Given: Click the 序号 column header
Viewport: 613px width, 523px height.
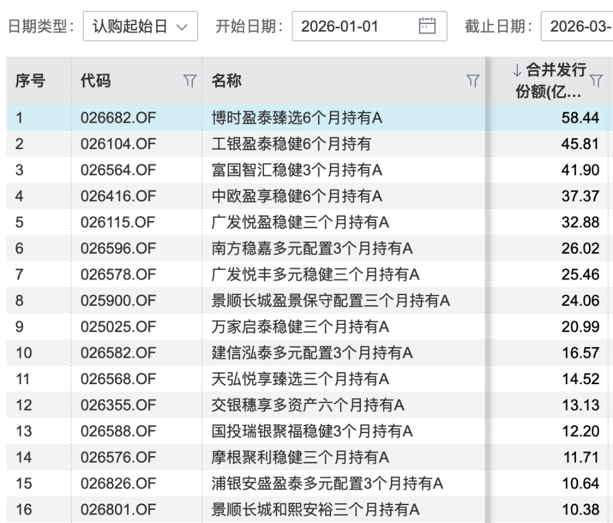Looking at the screenshot, I should 31,81.
